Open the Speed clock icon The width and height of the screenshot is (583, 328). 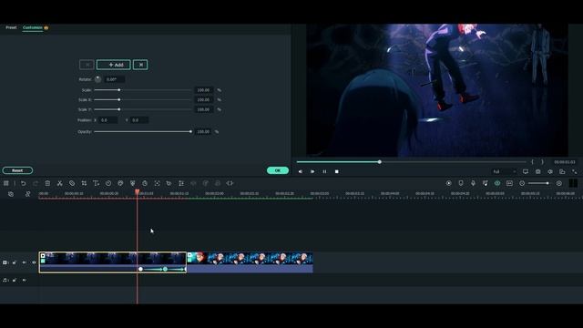tap(108, 183)
